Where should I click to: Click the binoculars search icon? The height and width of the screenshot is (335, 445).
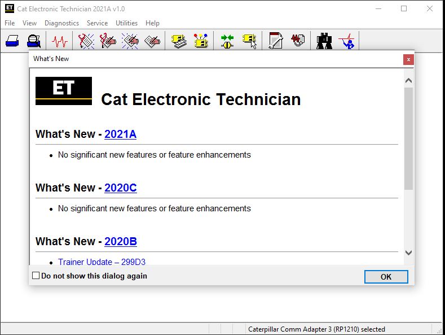[x=324, y=41]
